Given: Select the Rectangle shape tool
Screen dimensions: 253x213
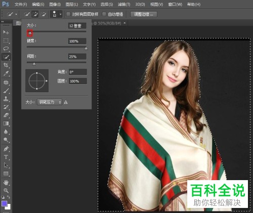Looking at the screenshot, I should 6,174.
